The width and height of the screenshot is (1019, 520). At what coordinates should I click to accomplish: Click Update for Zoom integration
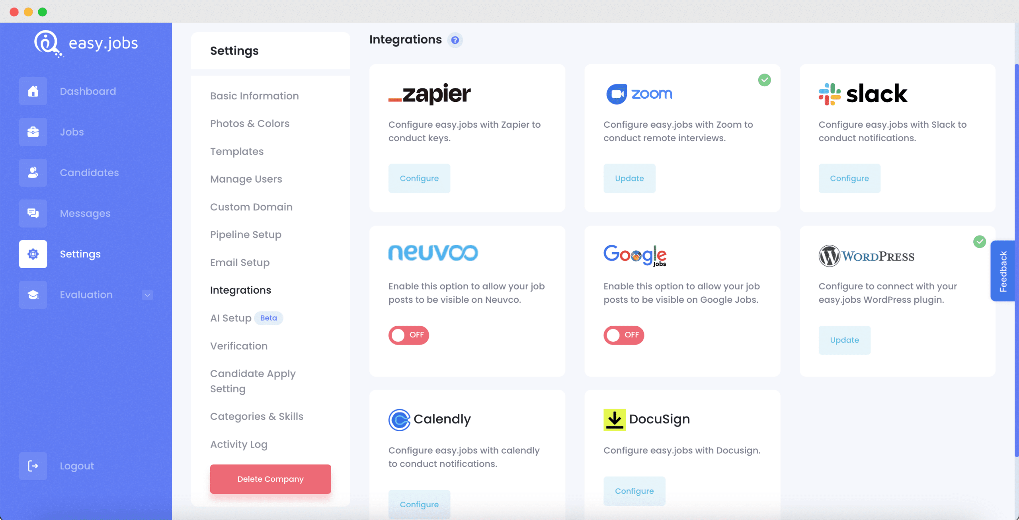[x=629, y=178]
